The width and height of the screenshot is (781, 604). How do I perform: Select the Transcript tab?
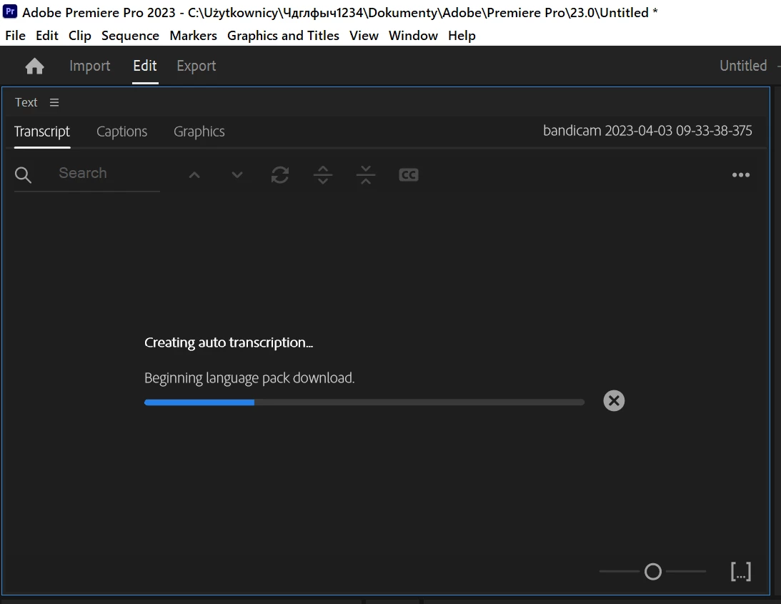pyautogui.click(x=42, y=132)
